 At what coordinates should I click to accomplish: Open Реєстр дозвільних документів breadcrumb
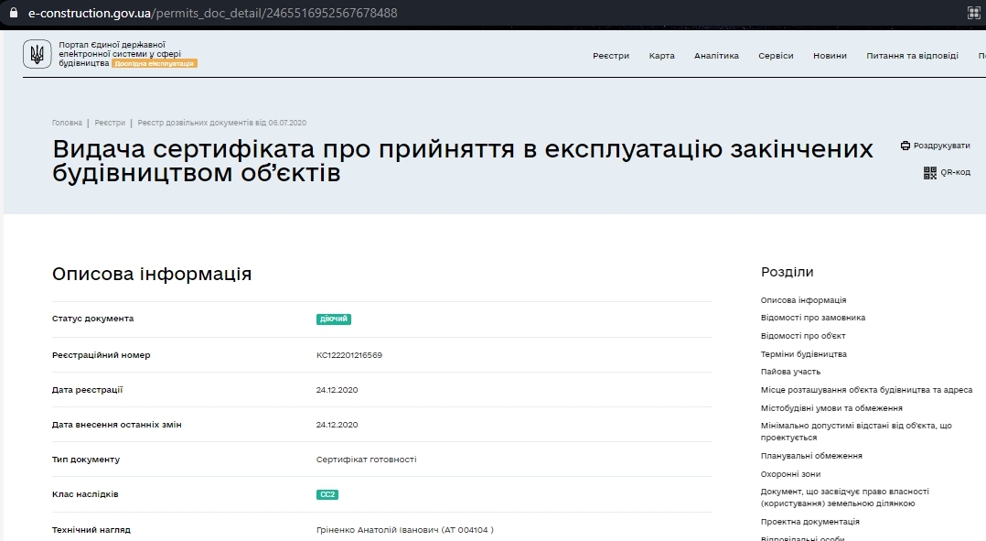coord(222,123)
